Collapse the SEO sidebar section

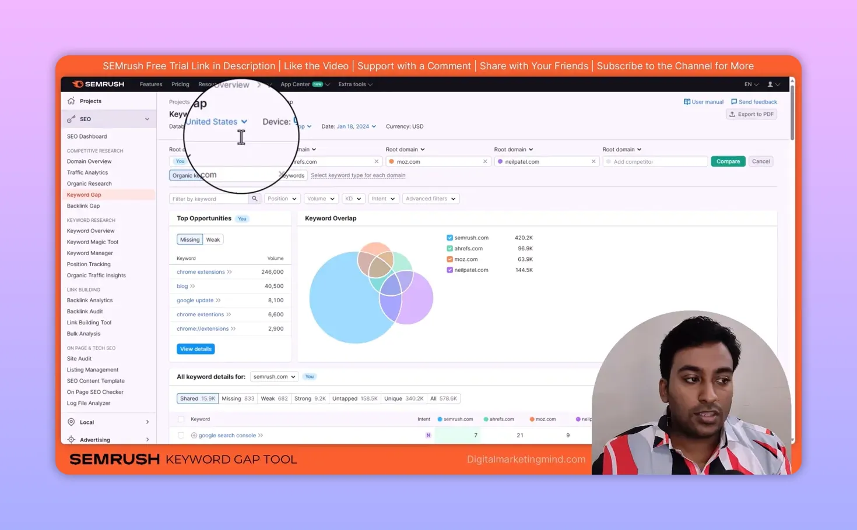point(147,119)
